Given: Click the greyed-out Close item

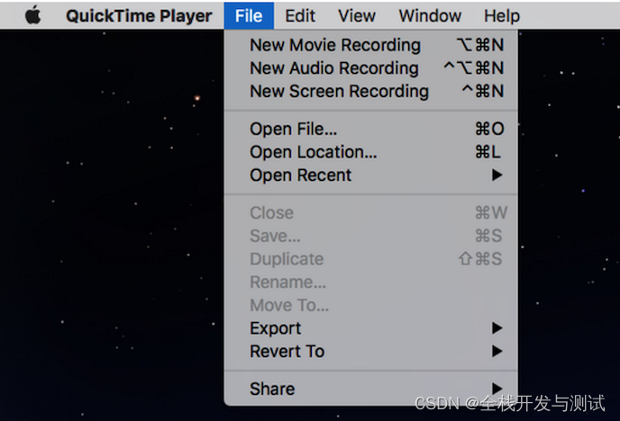Looking at the screenshot, I should click(371, 213).
